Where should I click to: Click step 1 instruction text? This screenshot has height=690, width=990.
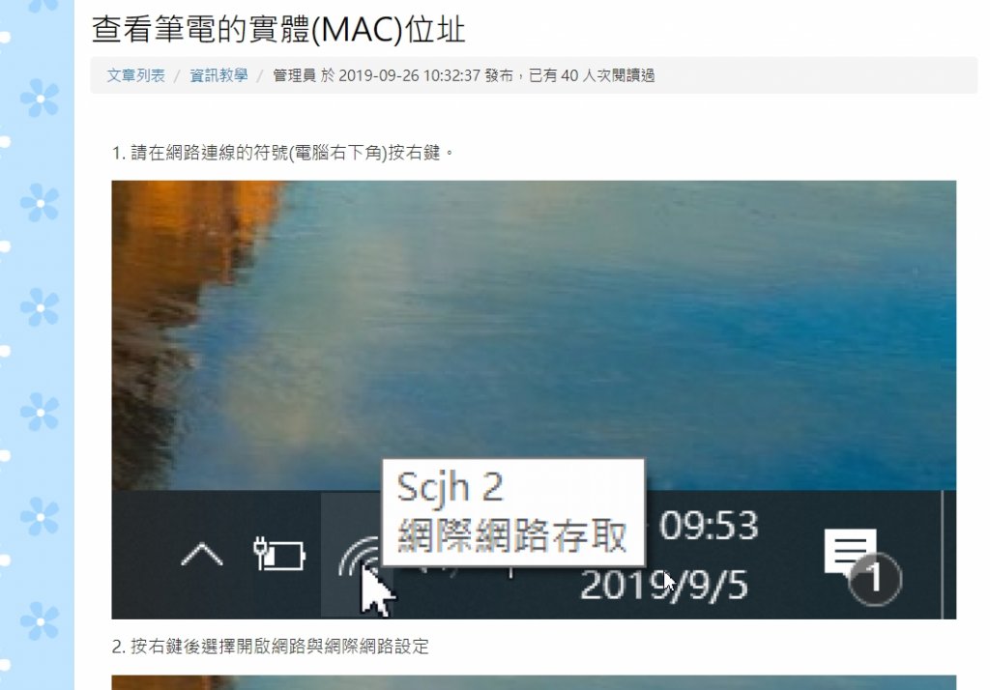click(x=283, y=153)
